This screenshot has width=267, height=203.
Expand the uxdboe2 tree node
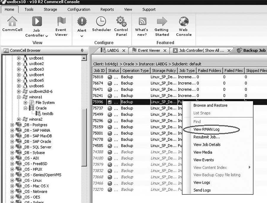[19, 64]
